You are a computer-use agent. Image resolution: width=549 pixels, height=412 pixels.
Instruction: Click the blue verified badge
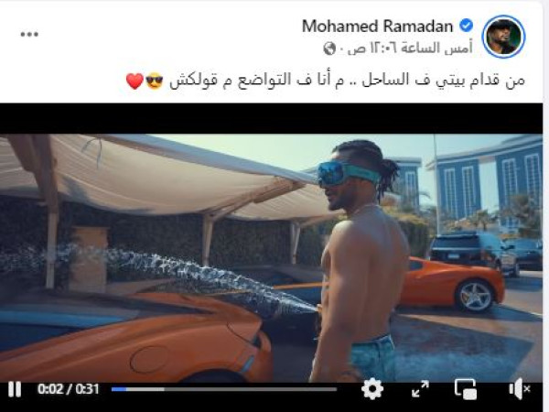(x=466, y=26)
